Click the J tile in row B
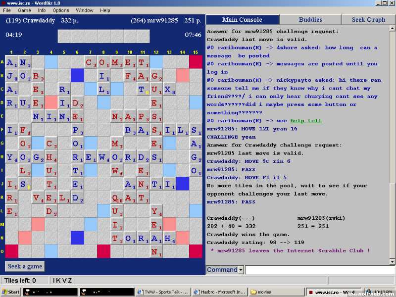This screenshot has width=396, height=297. coord(11,76)
